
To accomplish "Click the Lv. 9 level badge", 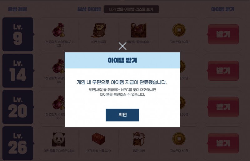I will tap(18, 34).
